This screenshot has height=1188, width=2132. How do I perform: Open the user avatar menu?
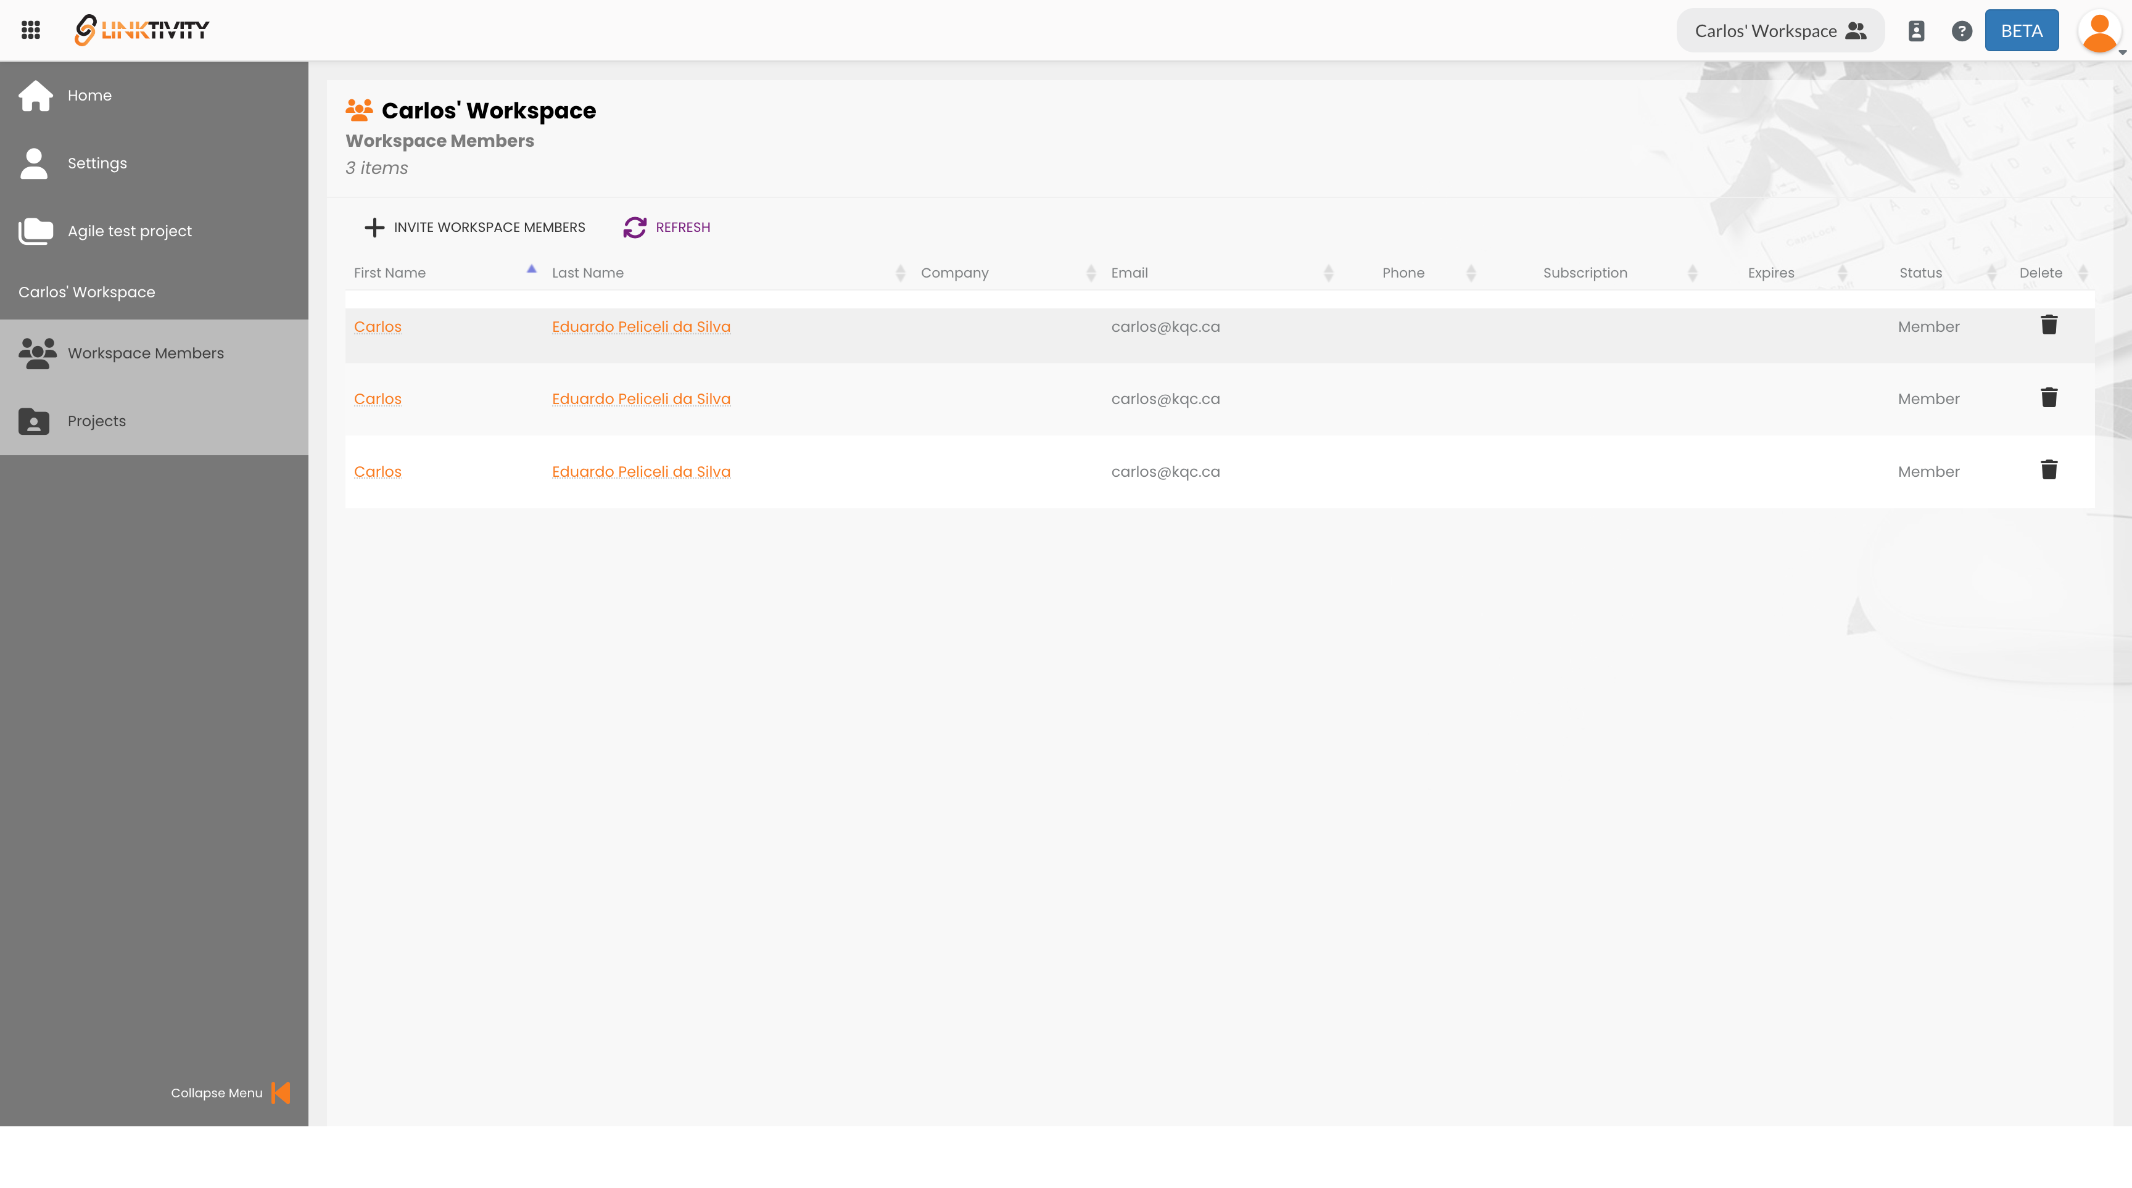pyautogui.click(x=2100, y=31)
